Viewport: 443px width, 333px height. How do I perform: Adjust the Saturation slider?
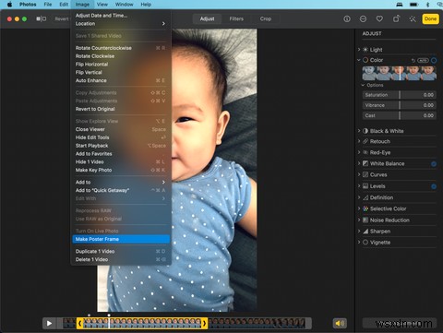pyautogui.click(x=399, y=95)
